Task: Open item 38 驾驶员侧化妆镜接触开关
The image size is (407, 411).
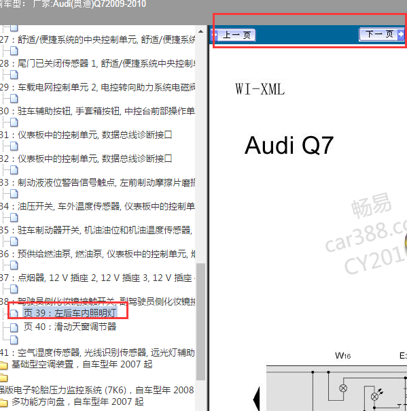Action: pyautogui.click(x=97, y=301)
